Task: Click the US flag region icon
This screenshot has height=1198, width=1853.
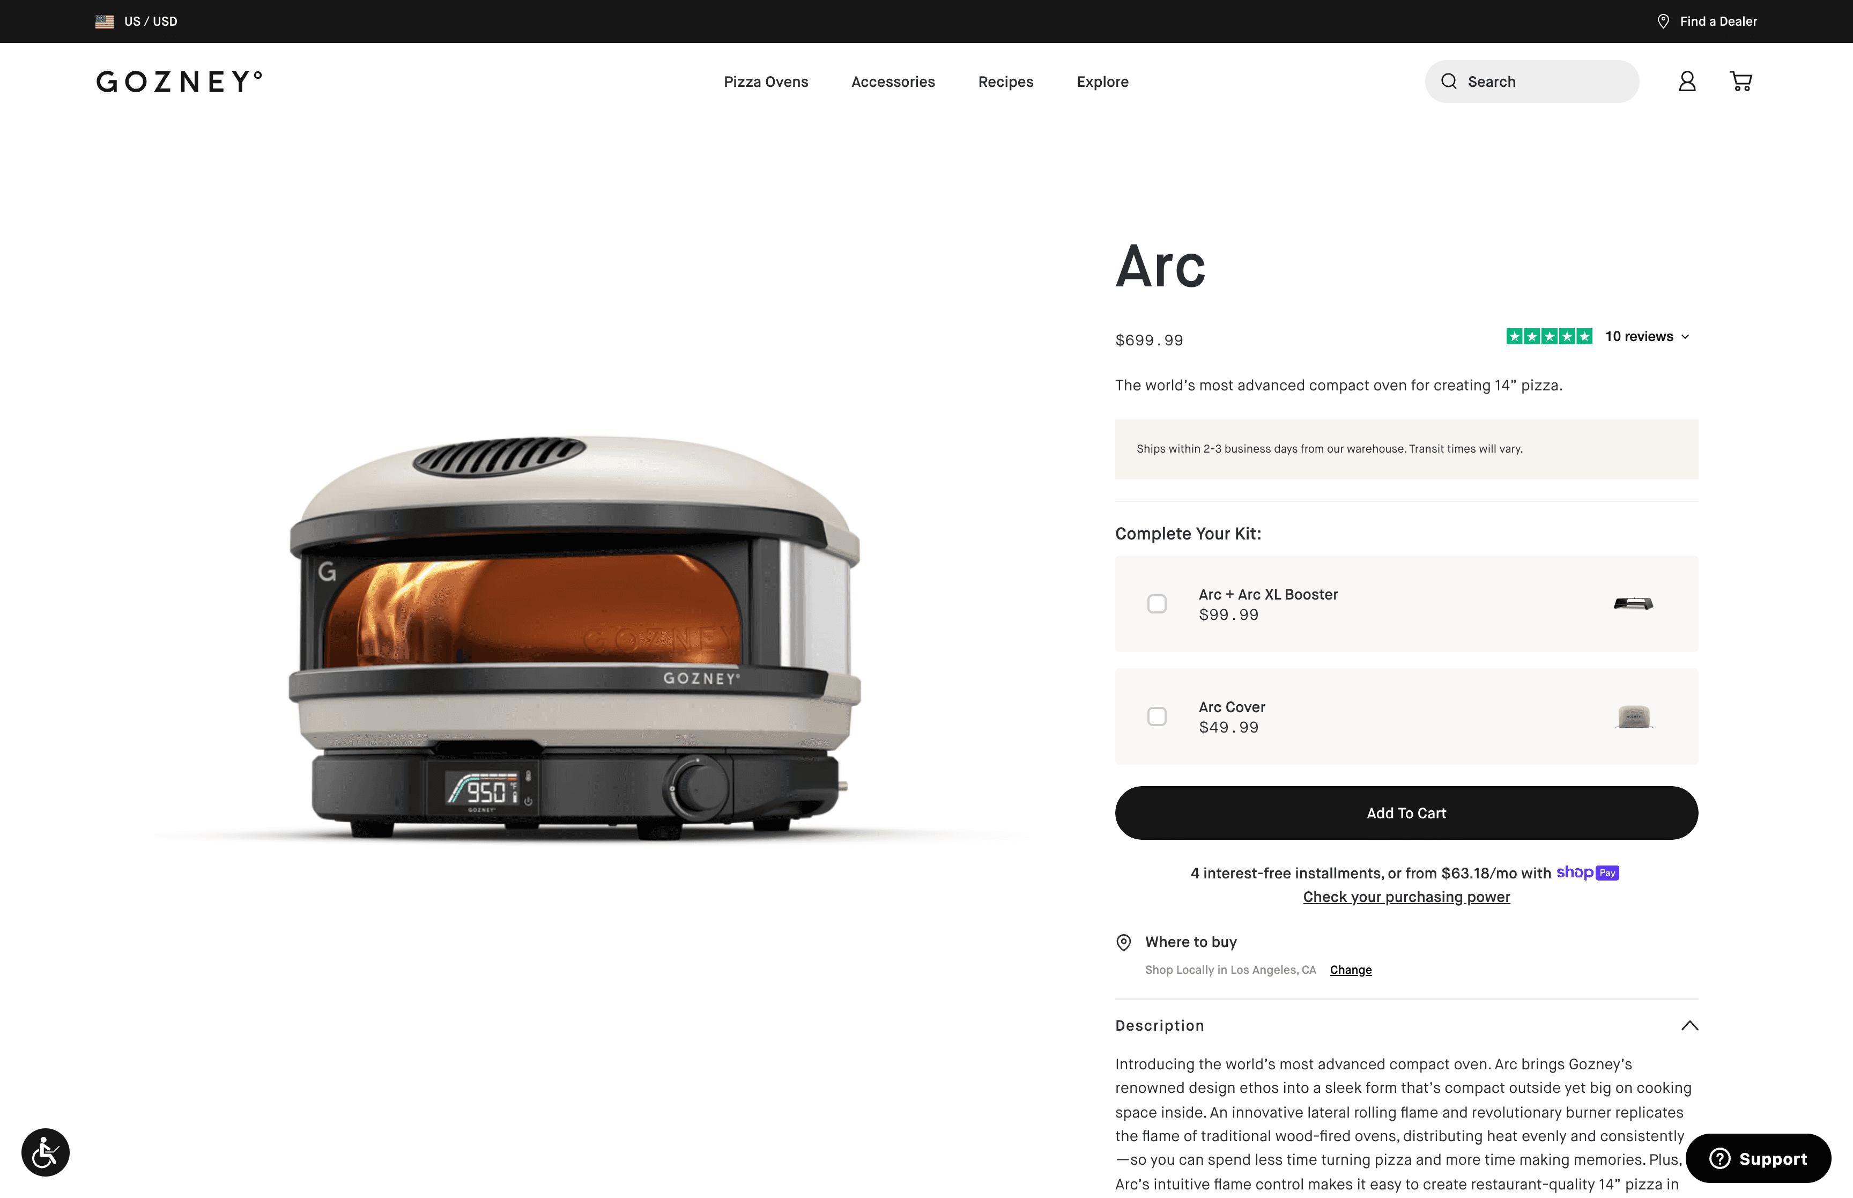Action: [104, 22]
